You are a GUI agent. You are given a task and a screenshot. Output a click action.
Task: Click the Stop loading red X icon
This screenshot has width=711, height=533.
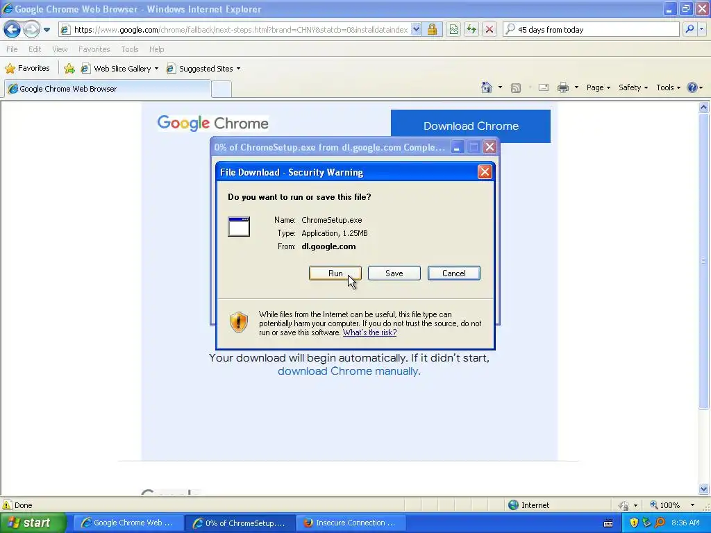[x=490, y=30]
